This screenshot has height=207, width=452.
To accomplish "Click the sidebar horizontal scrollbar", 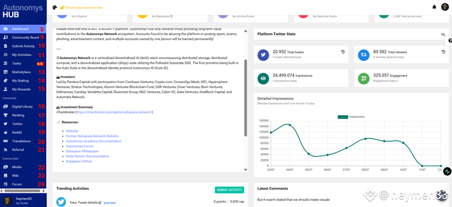I will pos(22,191).
